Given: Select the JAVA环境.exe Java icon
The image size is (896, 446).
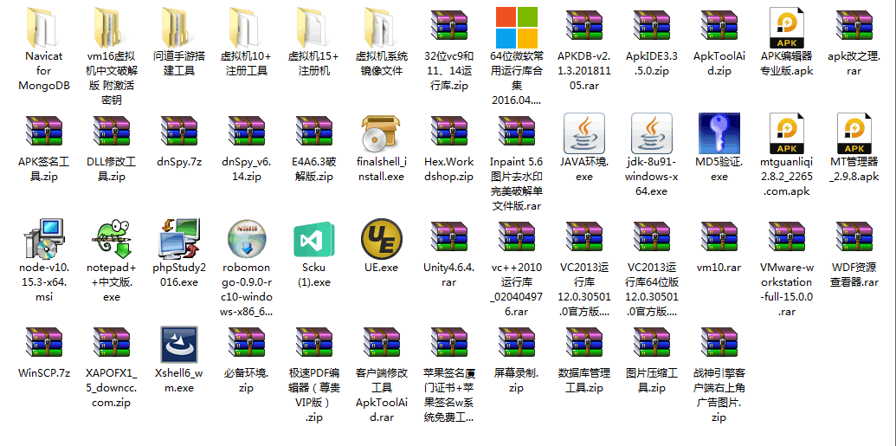Looking at the screenshot, I should coord(584,134).
